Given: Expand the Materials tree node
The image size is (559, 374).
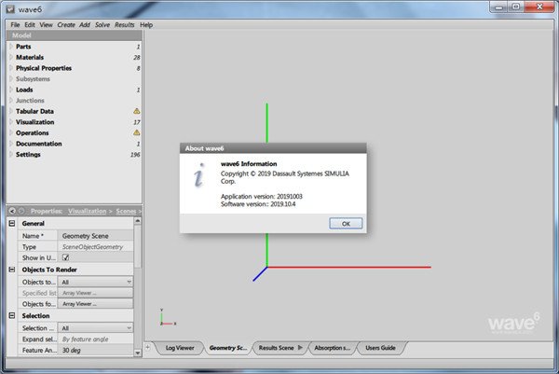Looking at the screenshot, I should [x=11, y=57].
